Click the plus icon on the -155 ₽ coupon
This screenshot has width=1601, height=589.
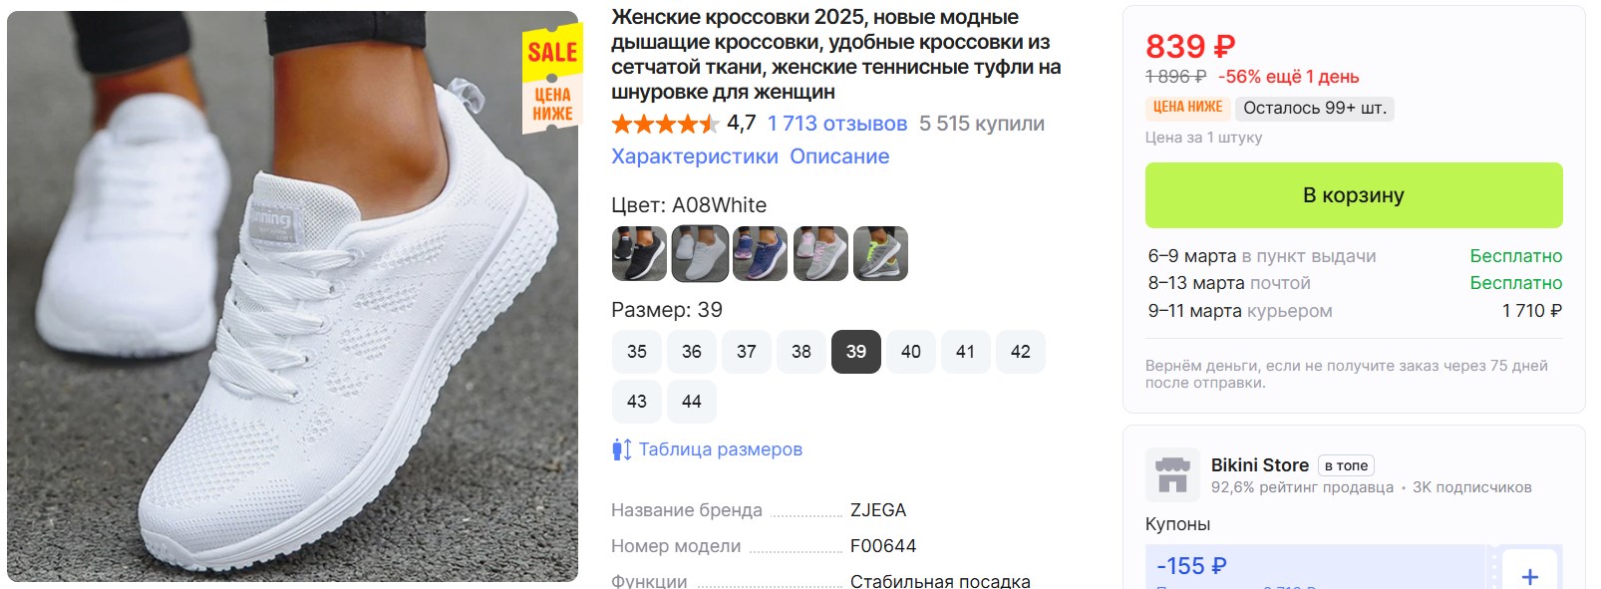coord(1529,574)
